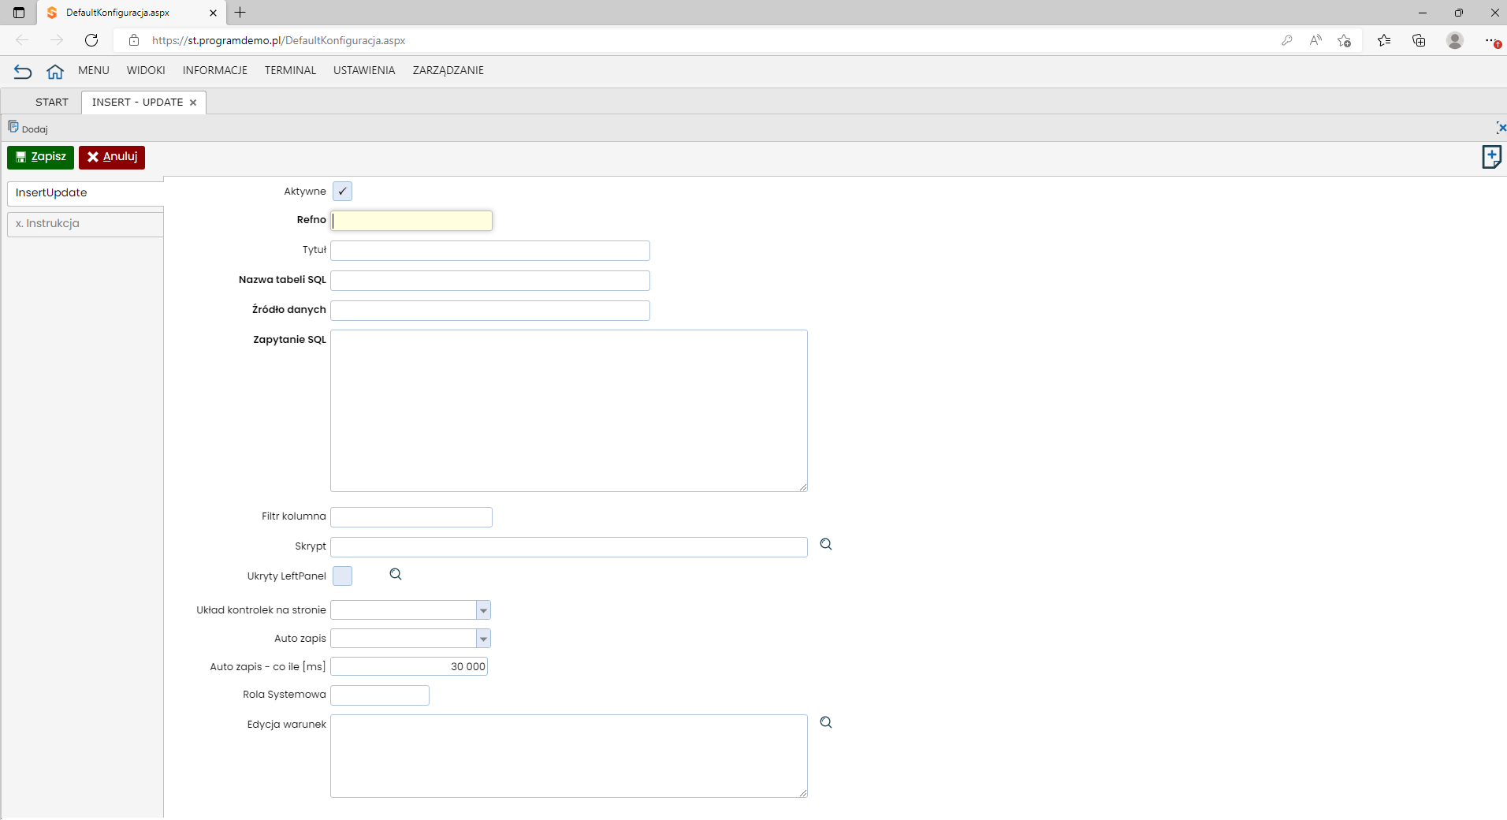Open browser Favorites list icon
The width and height of the screenshot is (1507, 820).
pos(1384,40)
